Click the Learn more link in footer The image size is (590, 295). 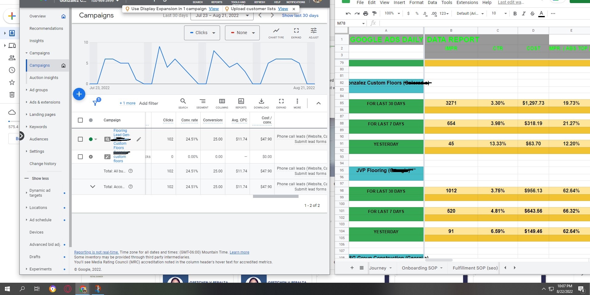pos(239,252)
